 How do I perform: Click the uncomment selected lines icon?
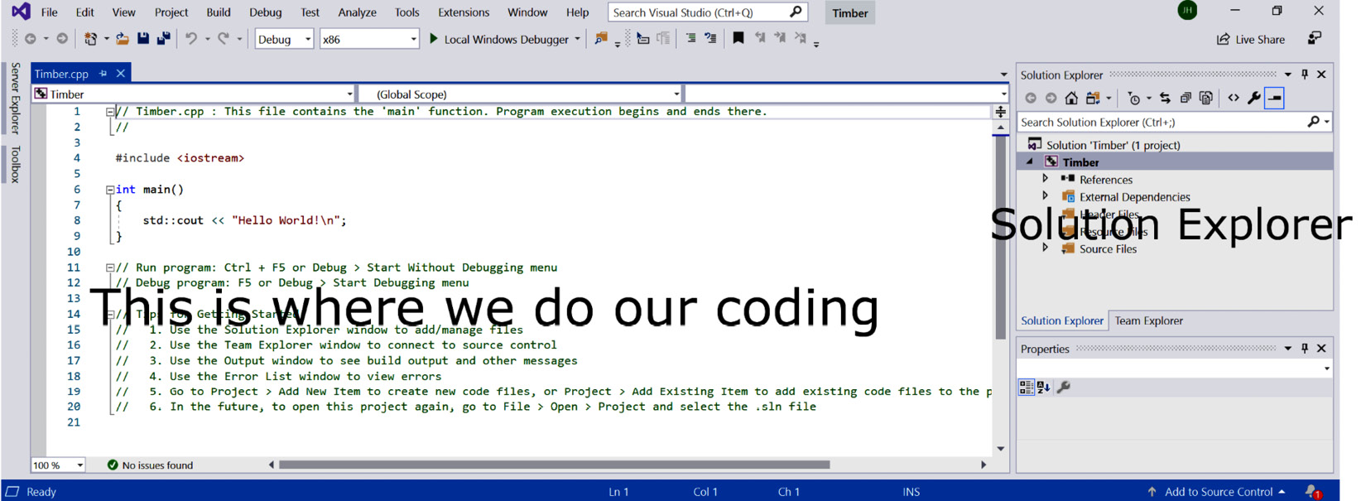[x=711, y=39]
